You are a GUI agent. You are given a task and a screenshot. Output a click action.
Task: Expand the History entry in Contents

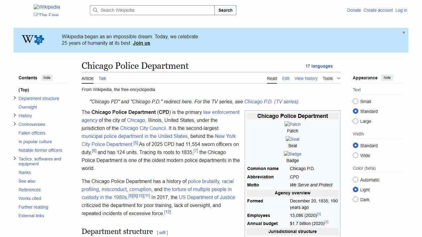pyautogui.click(x=15, y=115)
